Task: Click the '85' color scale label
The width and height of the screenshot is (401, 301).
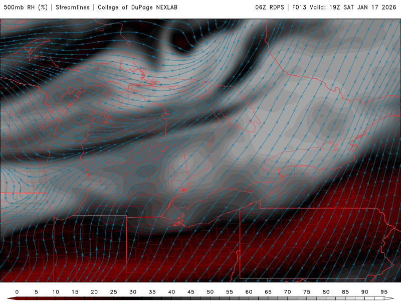Action: pos(345,292)
